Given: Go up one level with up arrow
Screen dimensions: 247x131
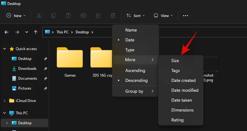Looking at the screenshot, I should click(36, 32).
